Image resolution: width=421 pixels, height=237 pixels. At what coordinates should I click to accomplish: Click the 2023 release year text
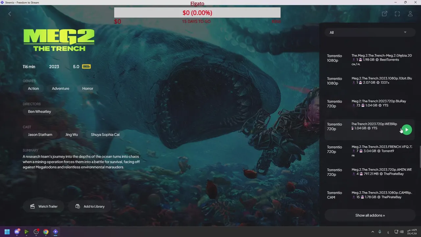54,66
